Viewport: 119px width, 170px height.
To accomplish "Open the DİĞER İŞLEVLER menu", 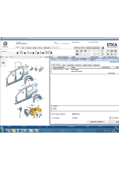I will 80,48.
